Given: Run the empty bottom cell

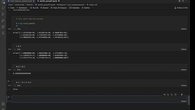Looking at the screenshot, I should (x=9, y=97).
